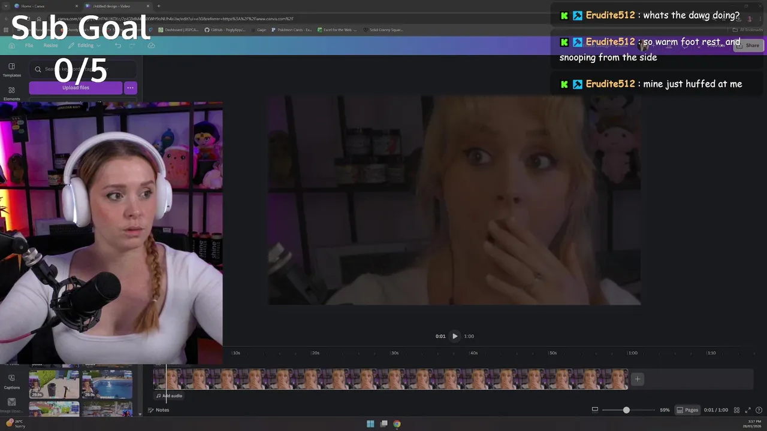Open the Captions sidebar panel

point(11,382)
